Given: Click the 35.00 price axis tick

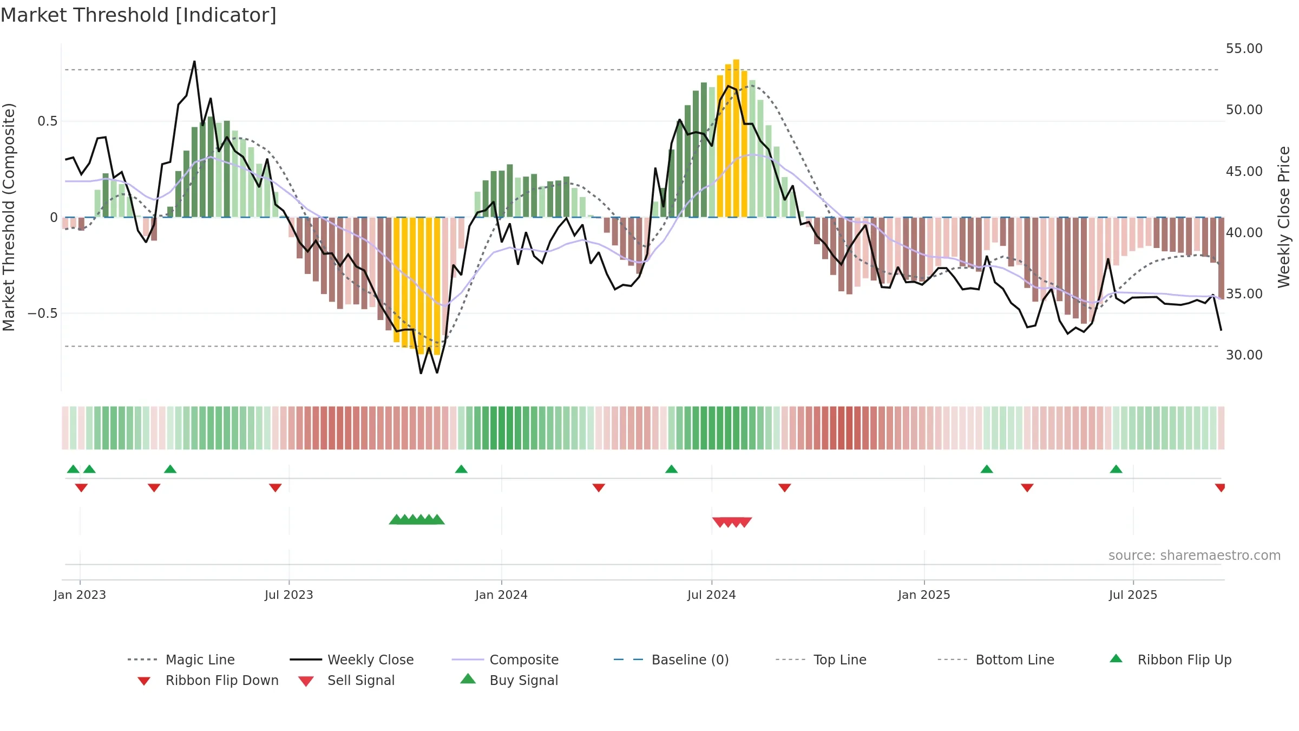Looking at the screenshot, I should [1244, 294].
